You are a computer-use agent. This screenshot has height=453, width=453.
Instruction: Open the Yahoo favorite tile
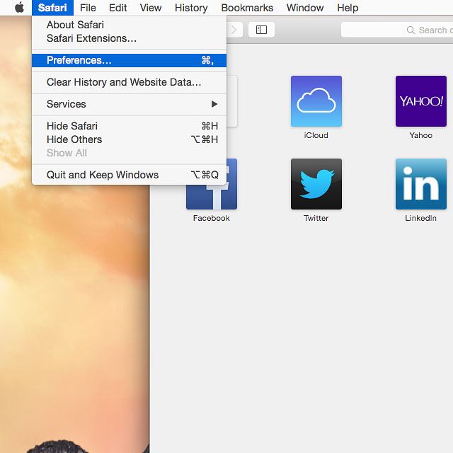421,101
